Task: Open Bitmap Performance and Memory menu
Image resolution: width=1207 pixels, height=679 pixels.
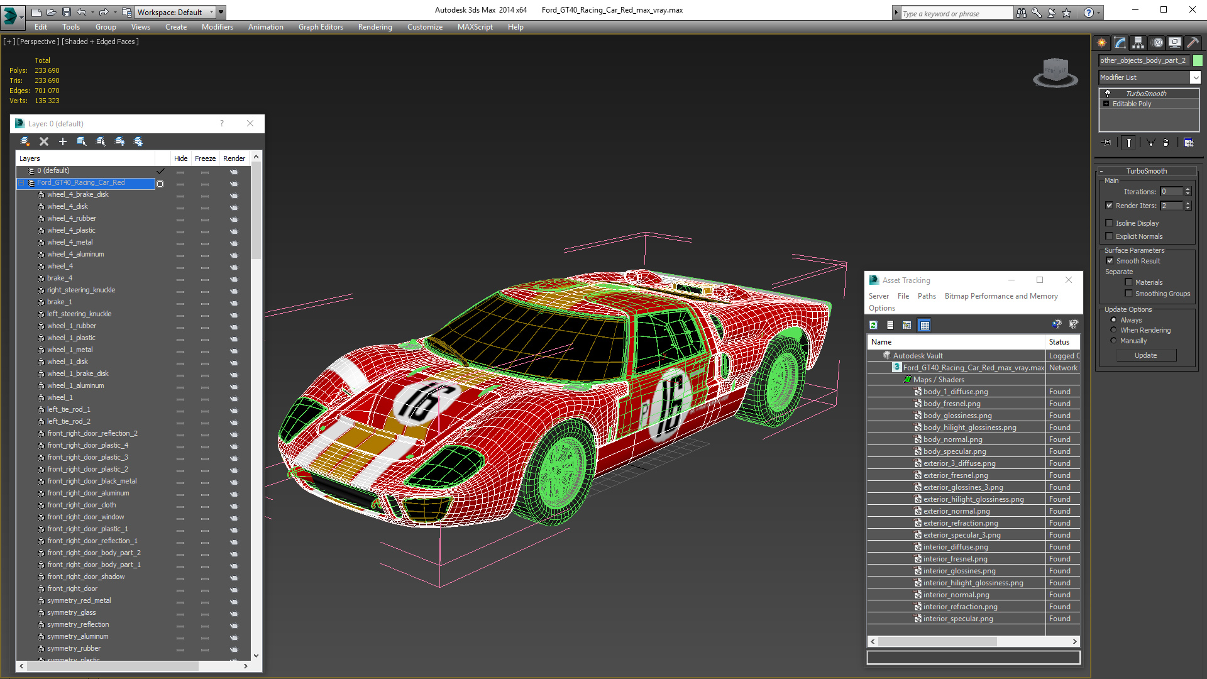Action: click(x=1001, y=296)
